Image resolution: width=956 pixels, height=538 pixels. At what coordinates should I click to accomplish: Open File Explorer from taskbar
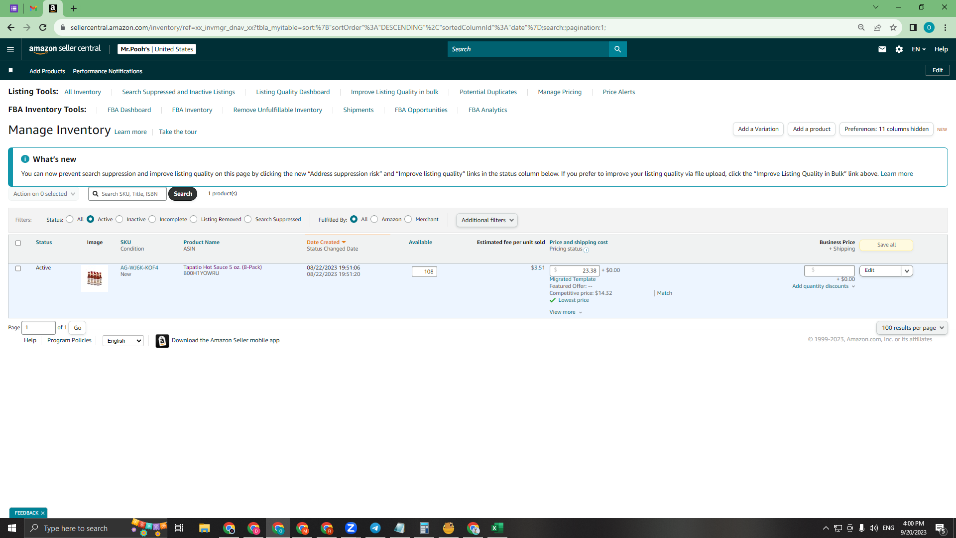[204, 528]
